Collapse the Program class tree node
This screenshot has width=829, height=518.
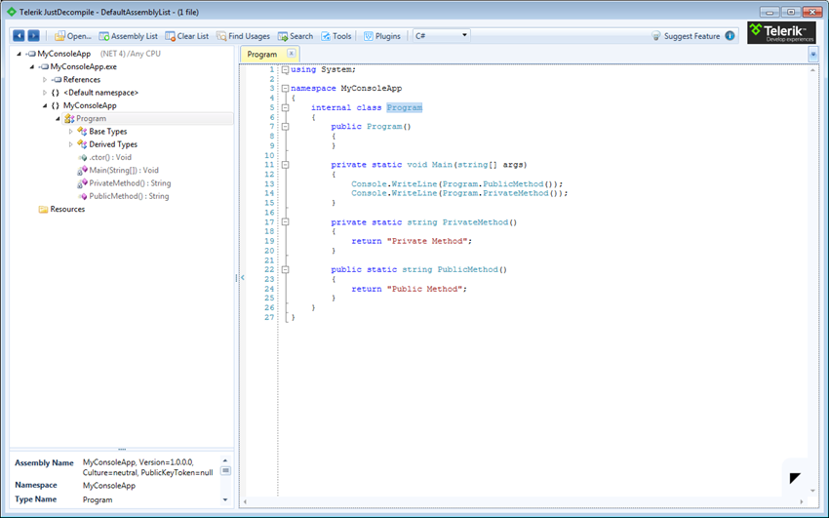[58, 119]
